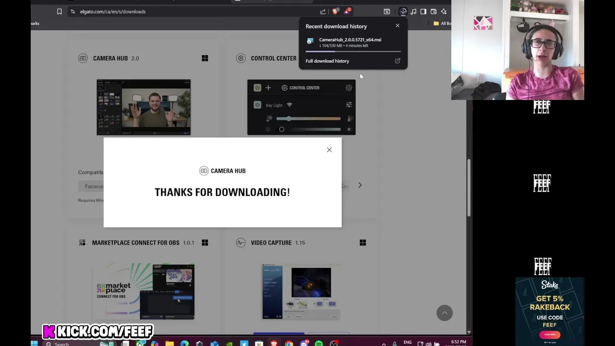This screenshot has height=346, width=615.
Task: Click the Windows logo on Camera Hub card
Action: pos(205,58)
